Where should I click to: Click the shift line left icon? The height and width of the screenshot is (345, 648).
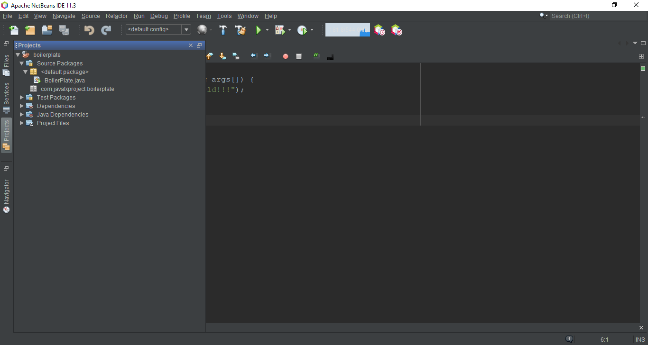tap(254, 56)
